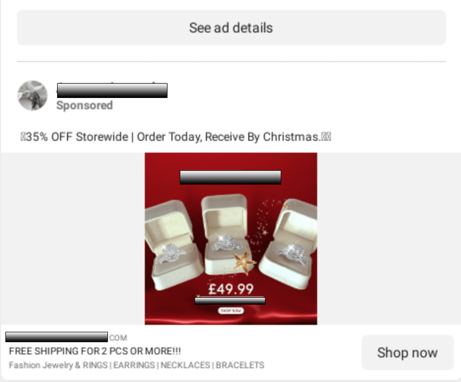Click the £49.99 price in the ad image
The height and width of the screenshot is (382, 461).
[231, 289]
